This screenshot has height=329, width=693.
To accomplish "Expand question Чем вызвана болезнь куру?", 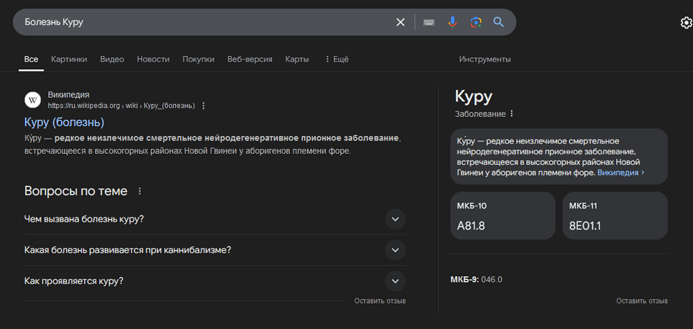I will (x=215, y=219).
